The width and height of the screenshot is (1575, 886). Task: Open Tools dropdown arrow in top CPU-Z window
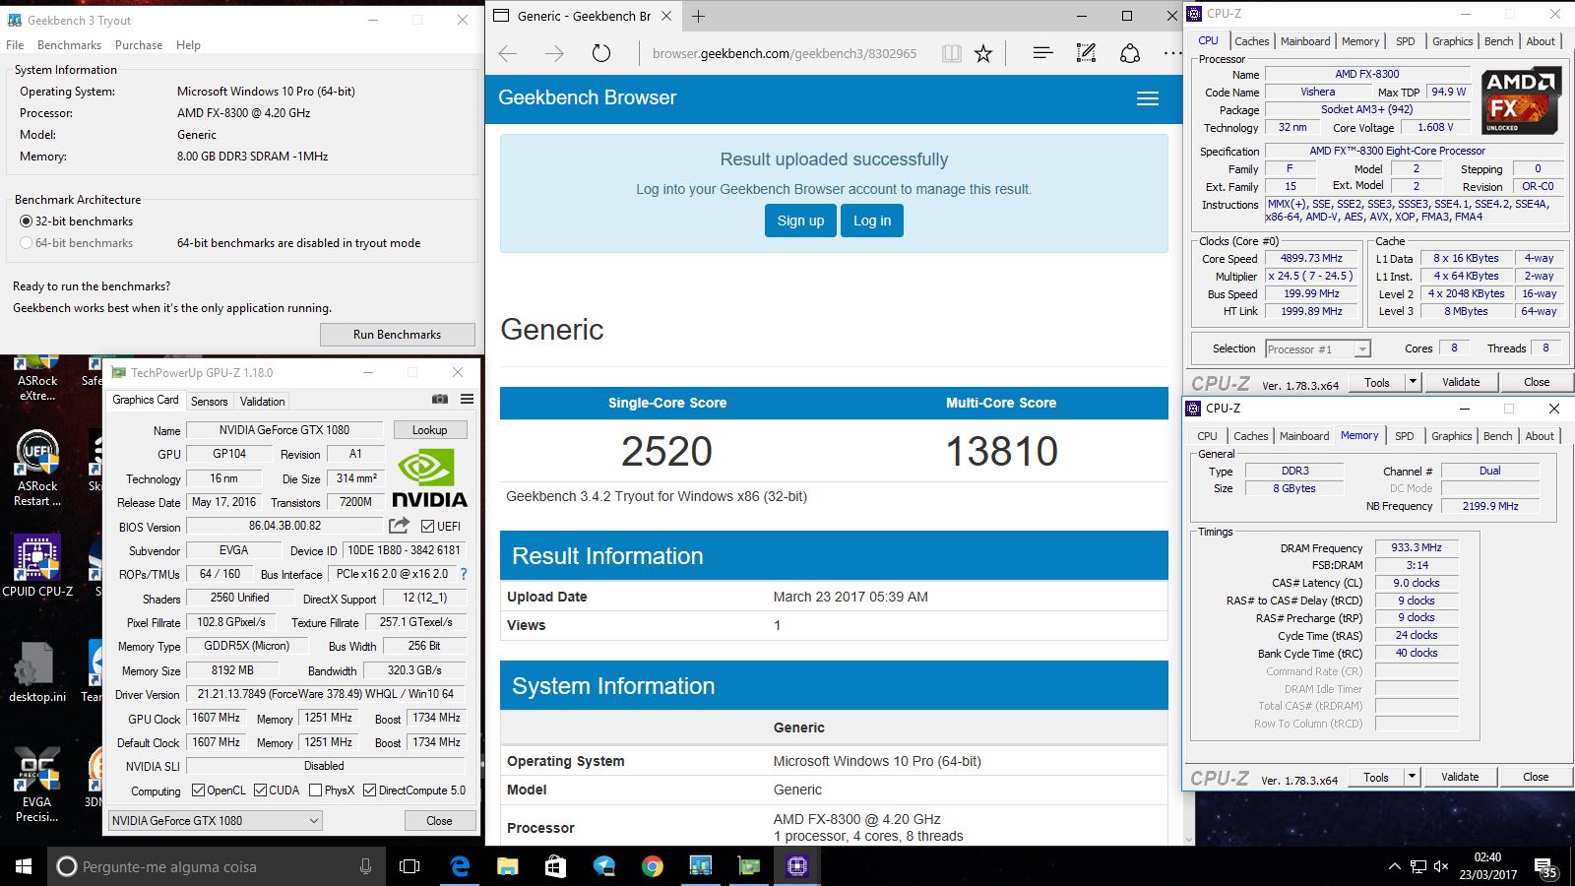pyautogui.click(x=1413, y=382)
